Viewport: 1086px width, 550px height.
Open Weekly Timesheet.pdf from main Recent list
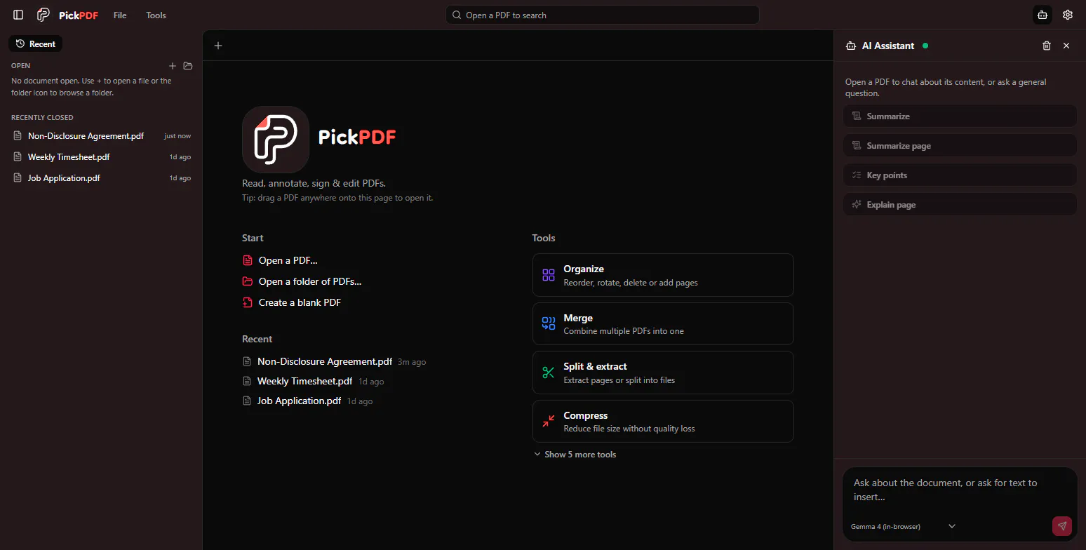point(305,381)
